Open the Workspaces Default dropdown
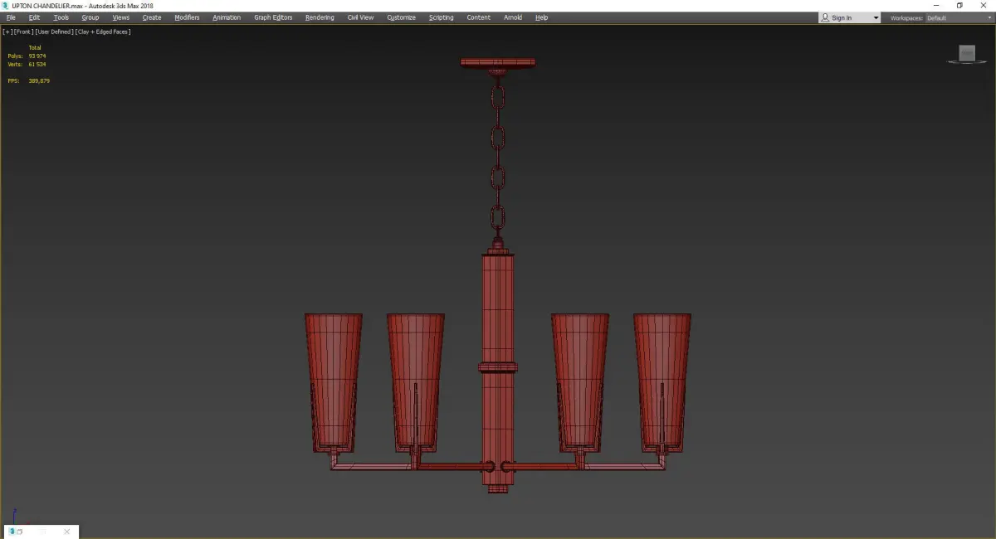996x539 pixels. point(959,17)
